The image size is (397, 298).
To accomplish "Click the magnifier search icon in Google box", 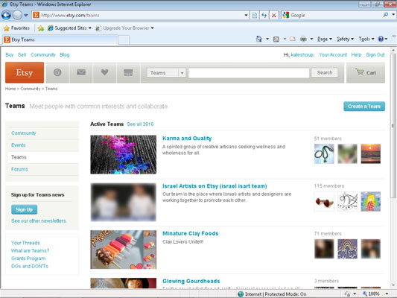I will [x=386, y=15].
